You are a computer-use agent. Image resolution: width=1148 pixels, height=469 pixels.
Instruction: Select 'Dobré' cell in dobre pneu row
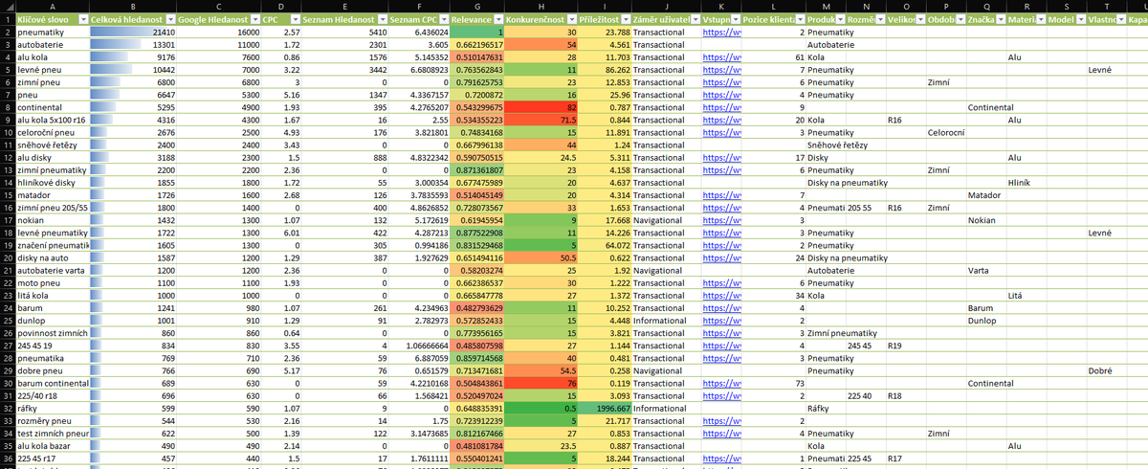tap(1107, 370)
